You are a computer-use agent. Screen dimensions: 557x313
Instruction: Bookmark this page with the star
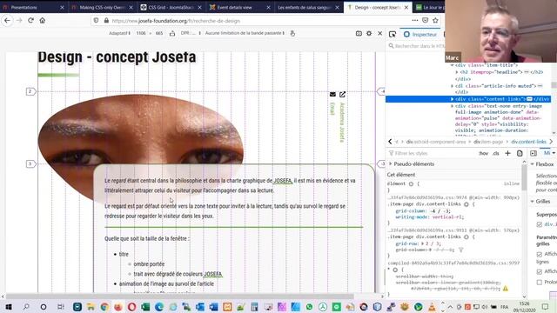(435, 21)
